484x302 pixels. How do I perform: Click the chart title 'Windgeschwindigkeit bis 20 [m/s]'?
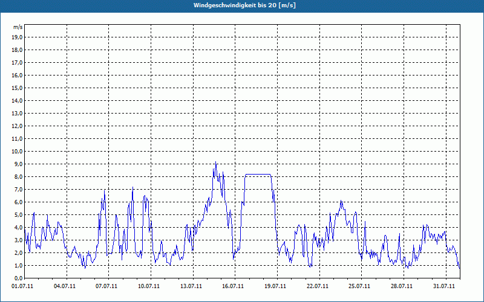pos(244,5)
